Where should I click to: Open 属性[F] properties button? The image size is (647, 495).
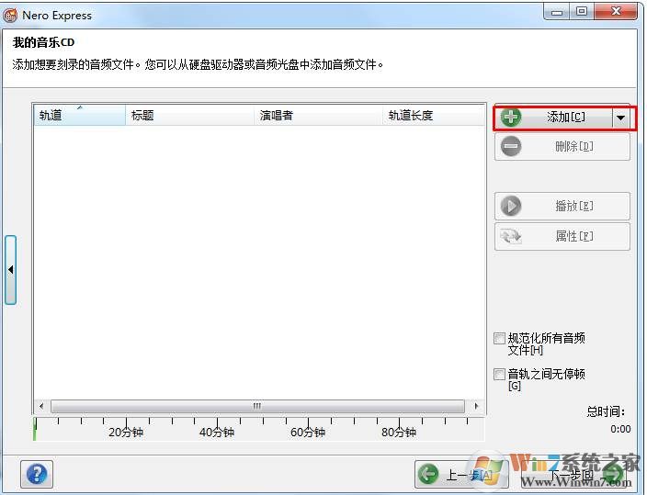(x=562, y=236)
